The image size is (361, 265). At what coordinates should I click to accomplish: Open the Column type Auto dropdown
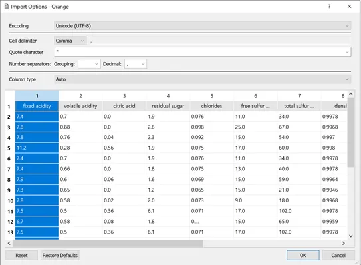[202, 79]
